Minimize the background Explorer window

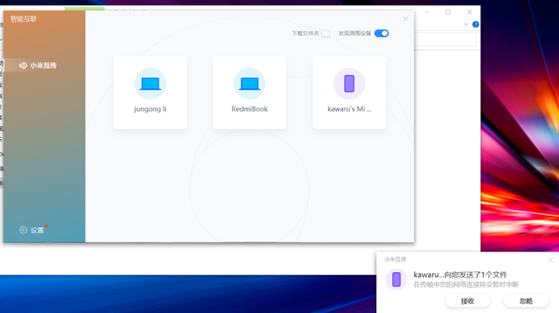click(426, 12)
